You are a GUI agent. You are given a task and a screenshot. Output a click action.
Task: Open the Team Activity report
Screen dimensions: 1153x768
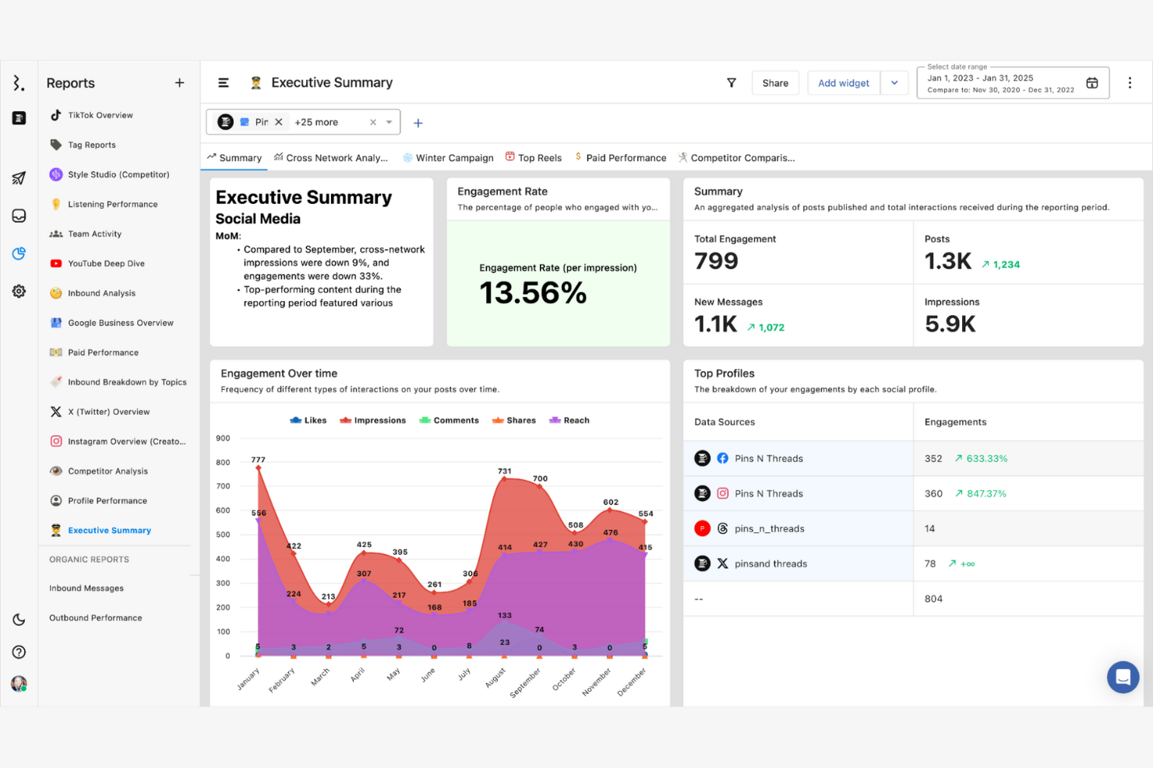pos(95,233)
